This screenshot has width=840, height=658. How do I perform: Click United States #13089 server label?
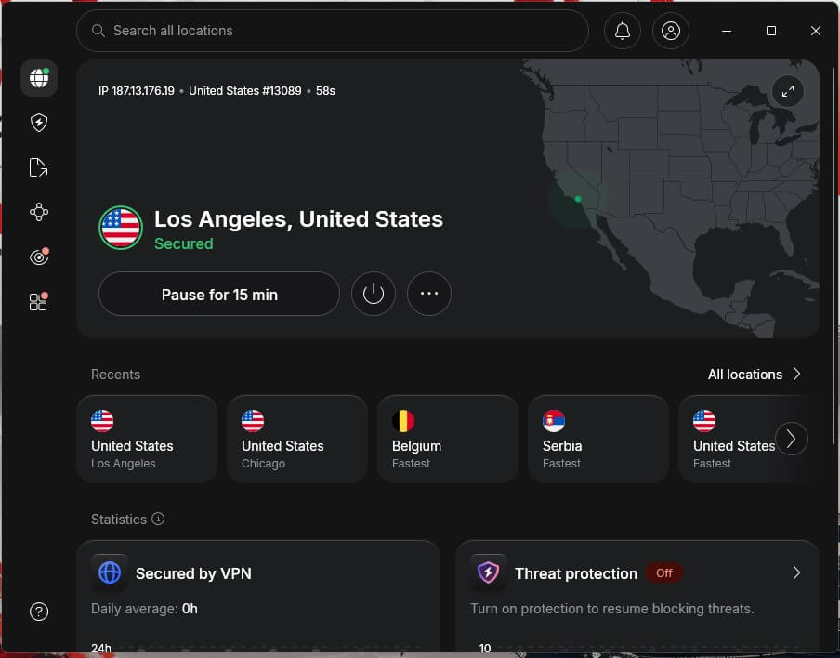(x=244, y=90)
